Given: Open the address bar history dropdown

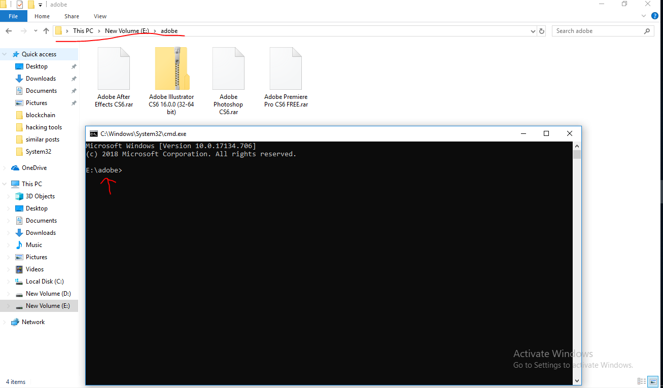Looking at the screenshot, I should tap(533, 31).
